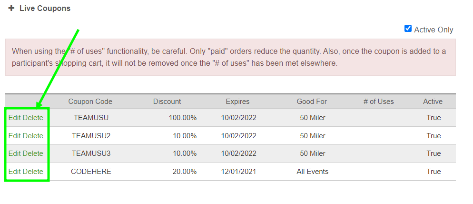
Task: Click the 100.00% discount cell
Action: [x=183, y=118]
